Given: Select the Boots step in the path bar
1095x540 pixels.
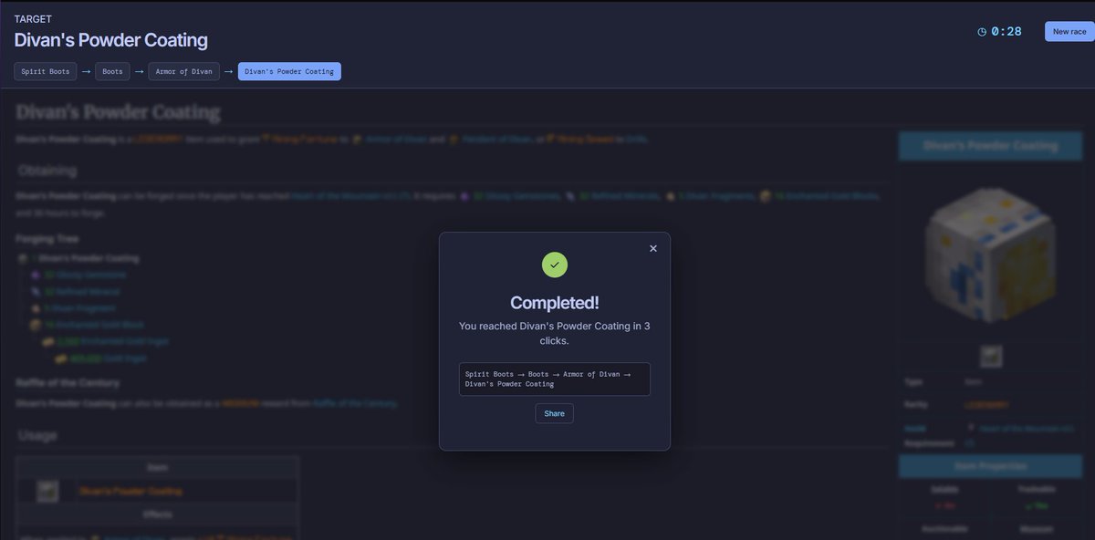Looking at the screenshot, I should [x=112, y=71].
